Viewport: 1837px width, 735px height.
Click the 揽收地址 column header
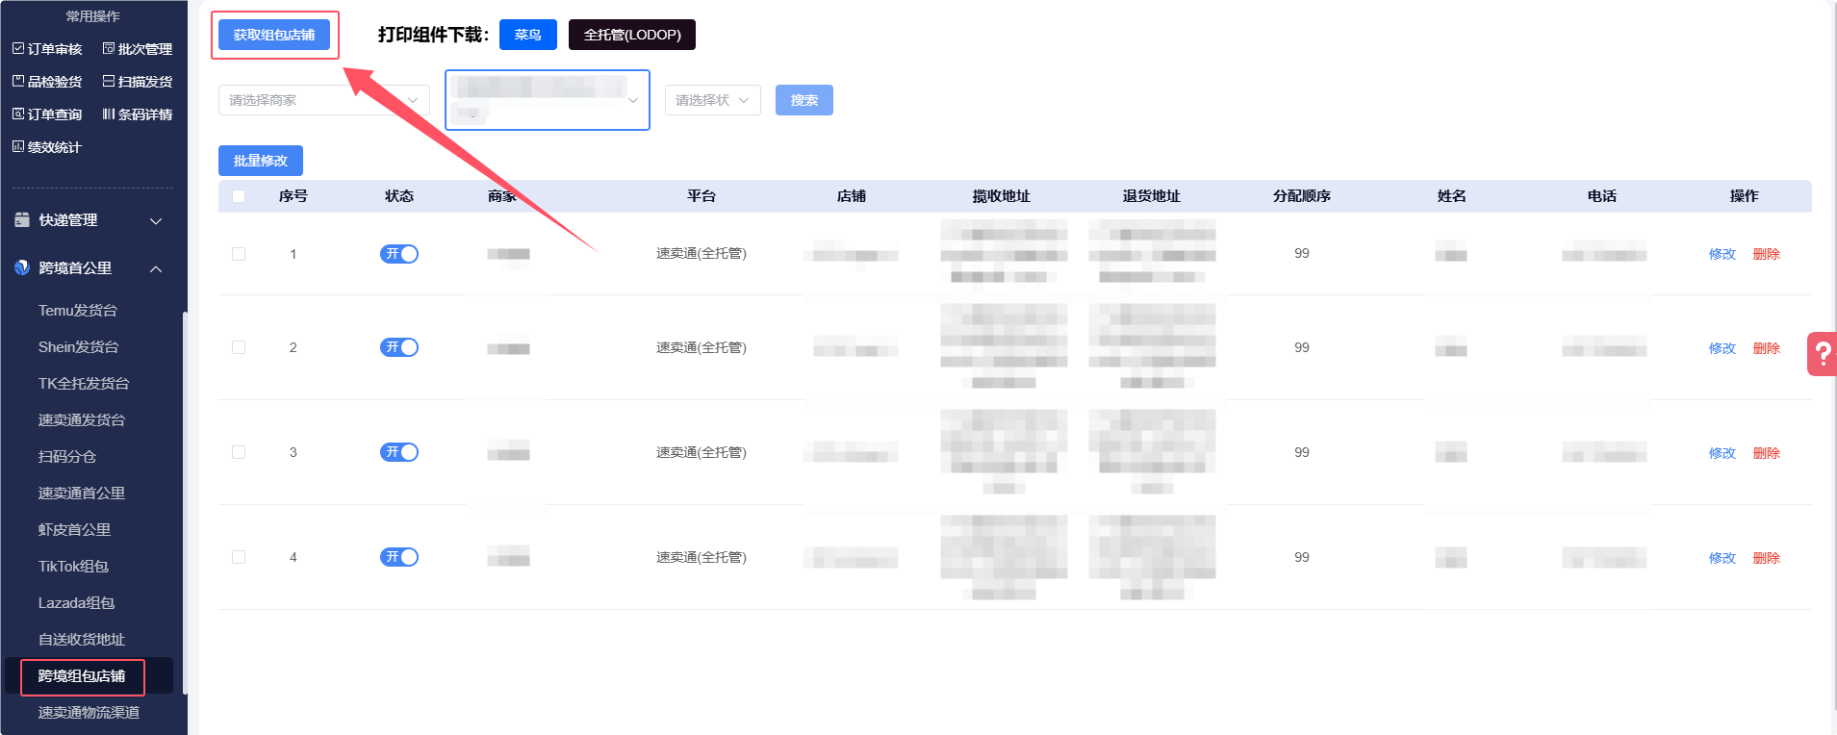pos(1002,196)
